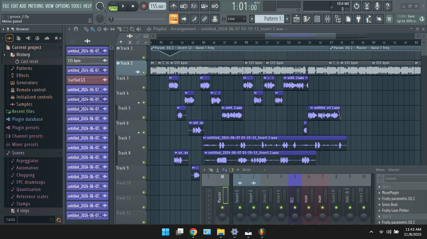427x239 pixels.
Task: Select the Playlist paint brush tool
Action: point(93,29)
